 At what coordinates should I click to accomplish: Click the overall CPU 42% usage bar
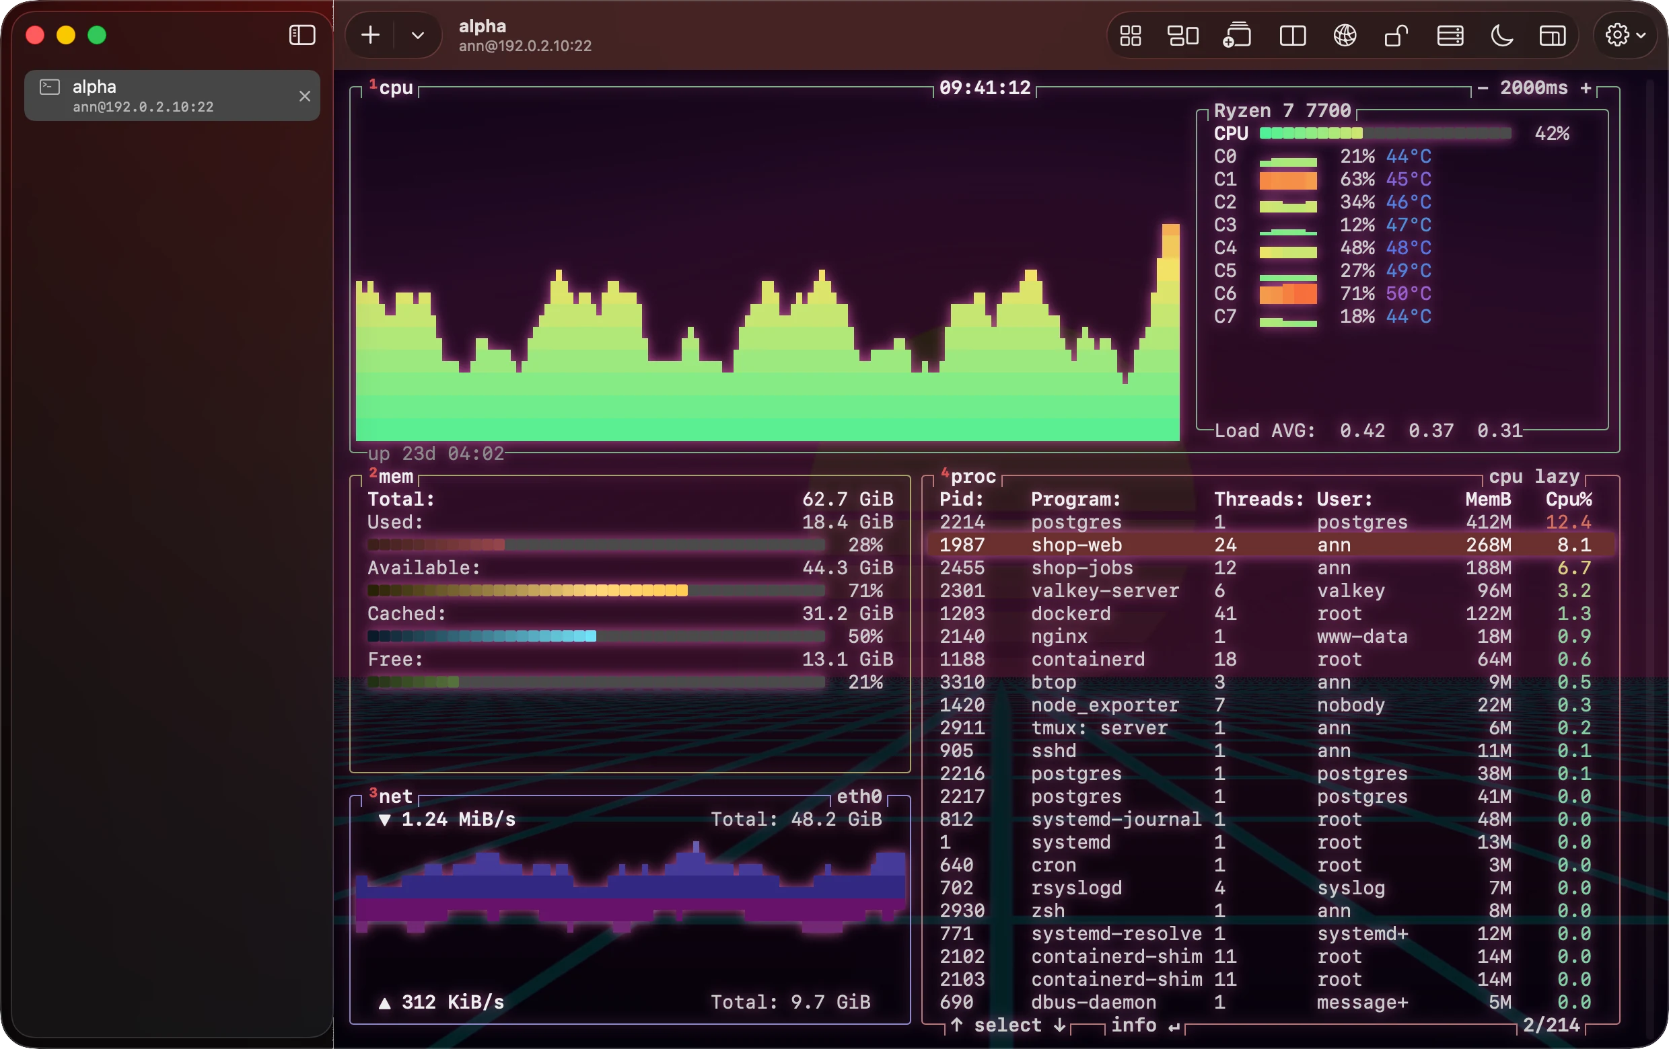(1385, 133)
